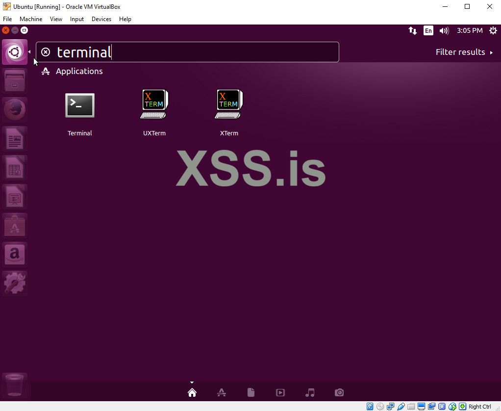The width and height of the screenshot is (501, 411).
Task: Click VirtualBox optical drive status icon
Action: pos(380,407)
